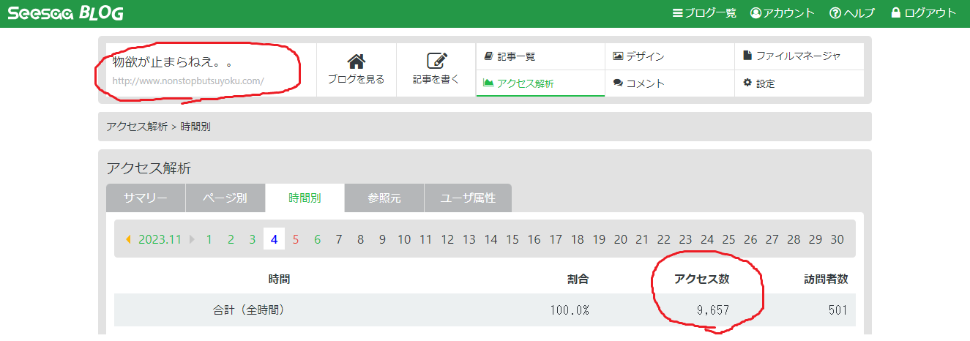Open アカウント in the top bar
Viewport: 970px width, 341px height.
[x=783, y=13]
